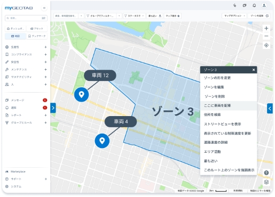Click the 生産性 globe icon

[x=7, y=47]
